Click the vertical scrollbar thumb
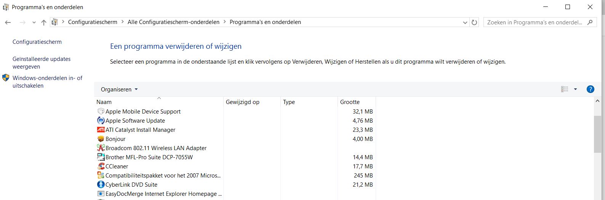 pyautogui.click(x=597, y=134)
